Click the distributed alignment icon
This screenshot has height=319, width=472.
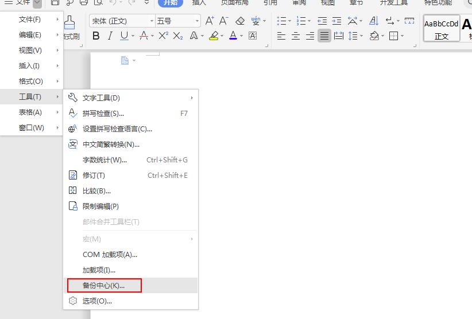(x=339, y=36)
